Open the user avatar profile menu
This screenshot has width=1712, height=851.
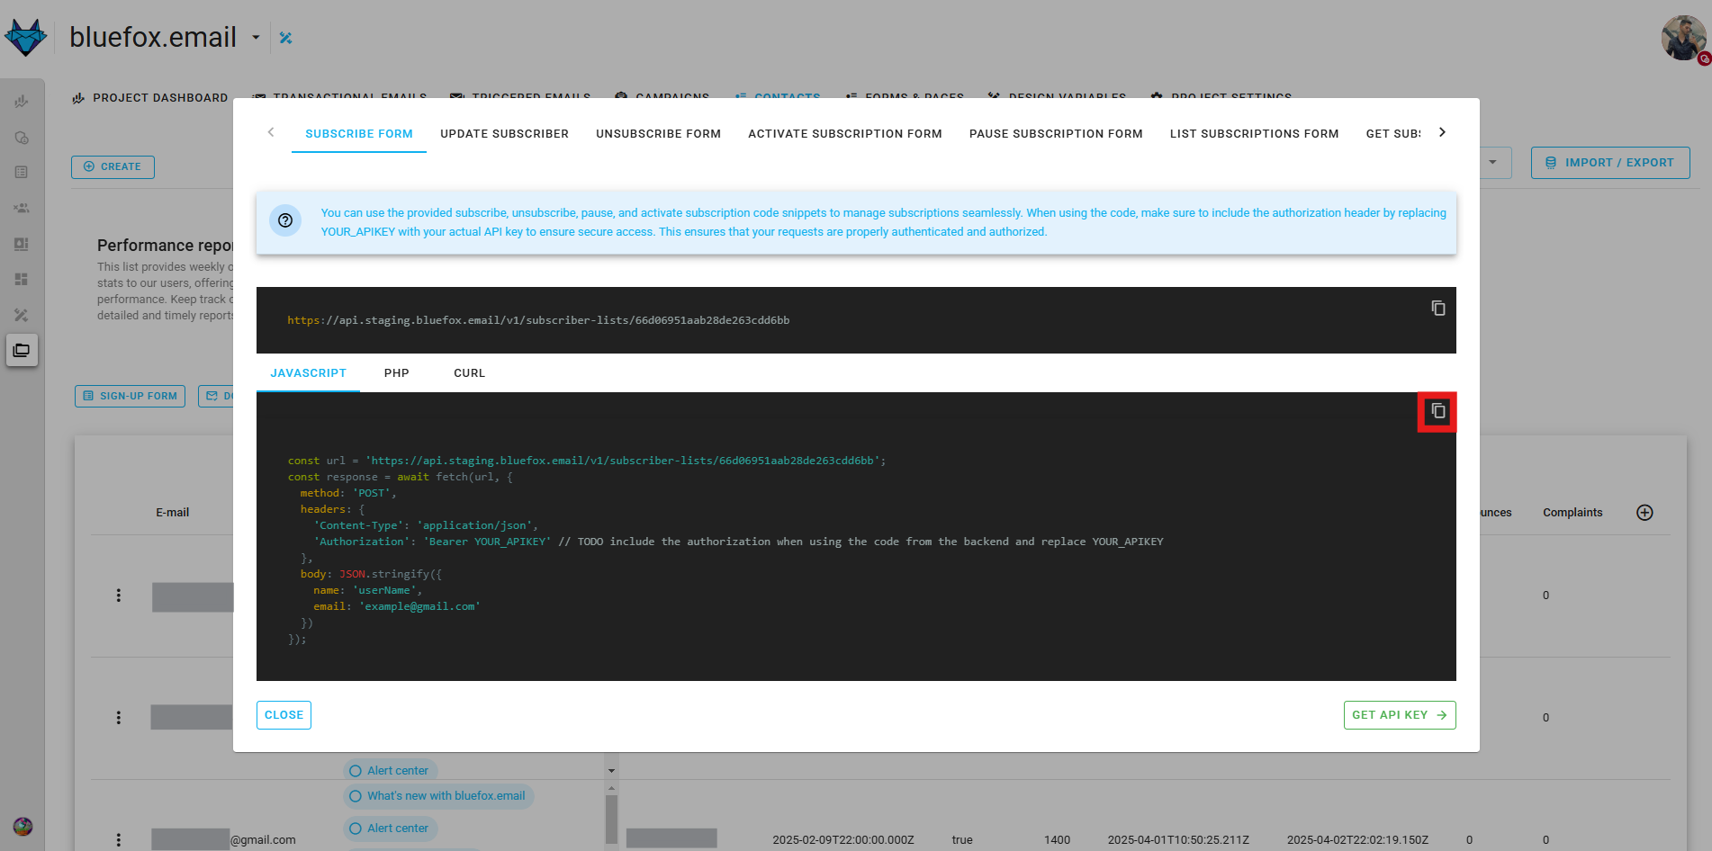(x=1683, y=38)
